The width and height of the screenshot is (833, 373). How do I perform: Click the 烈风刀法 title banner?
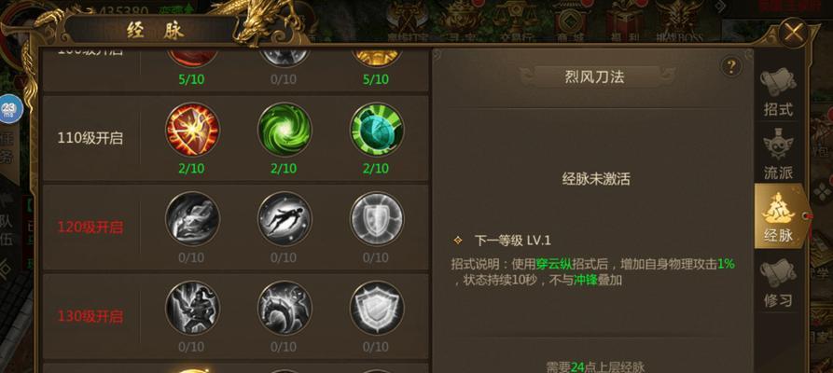(x=594, y=77)
